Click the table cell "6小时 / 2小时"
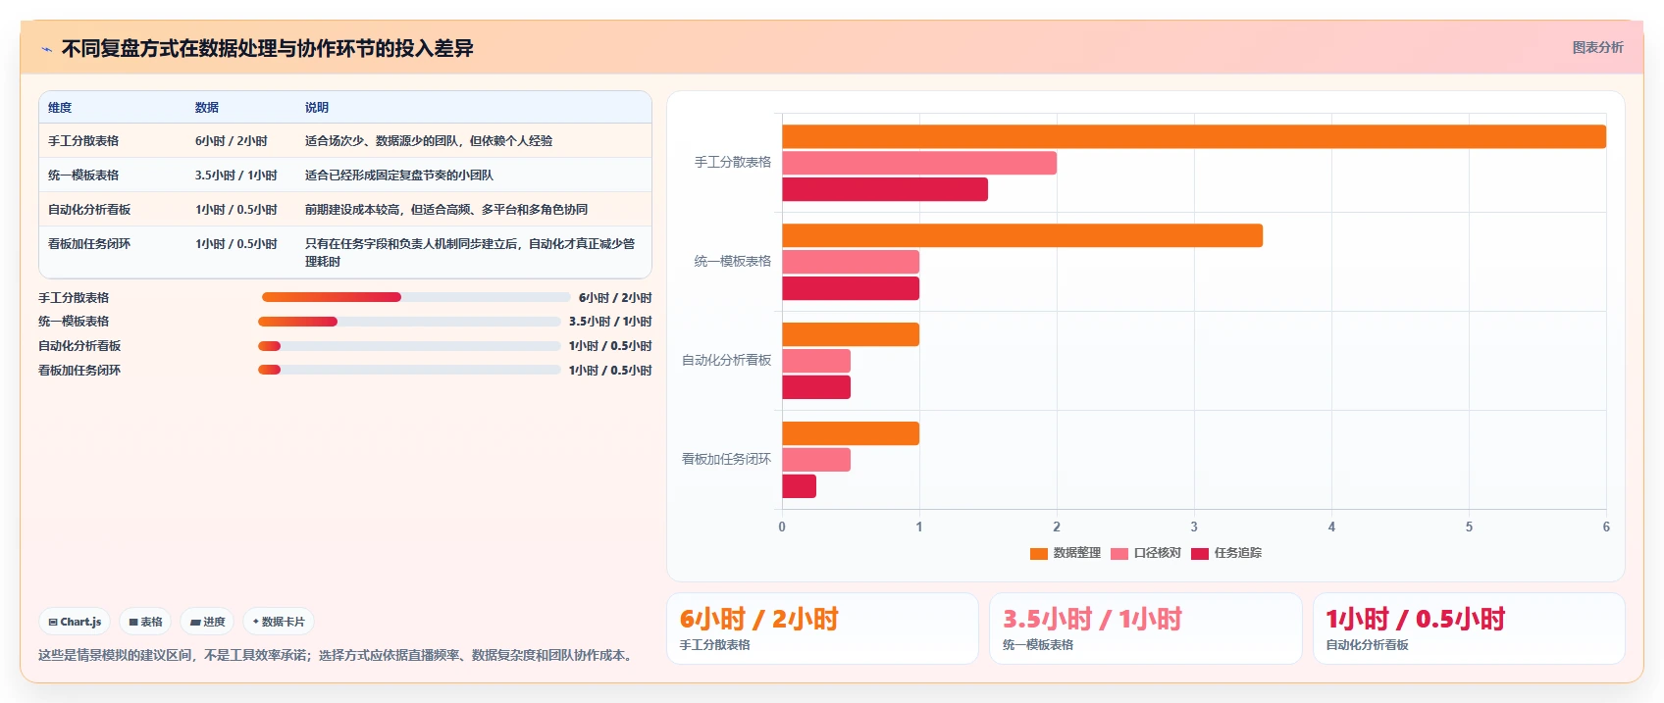Image resolution: width=1664 pixels, height=703 pixels. [232, 141]
